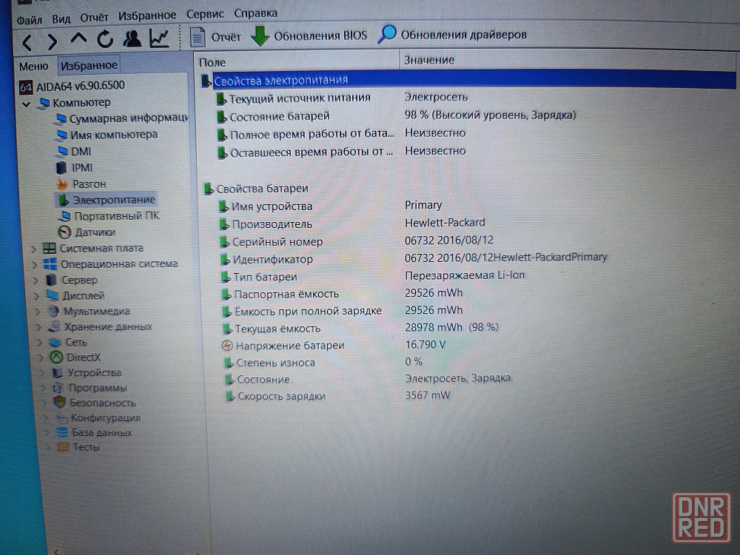Click the Конфигурация tree icon
The width and height of the screenshot is (740, 555).
[x=62, y=417]
